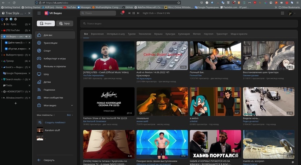Pause the Night Club track in header player
Viewport: 301px width, 165px height.
(x=134, y=13)
